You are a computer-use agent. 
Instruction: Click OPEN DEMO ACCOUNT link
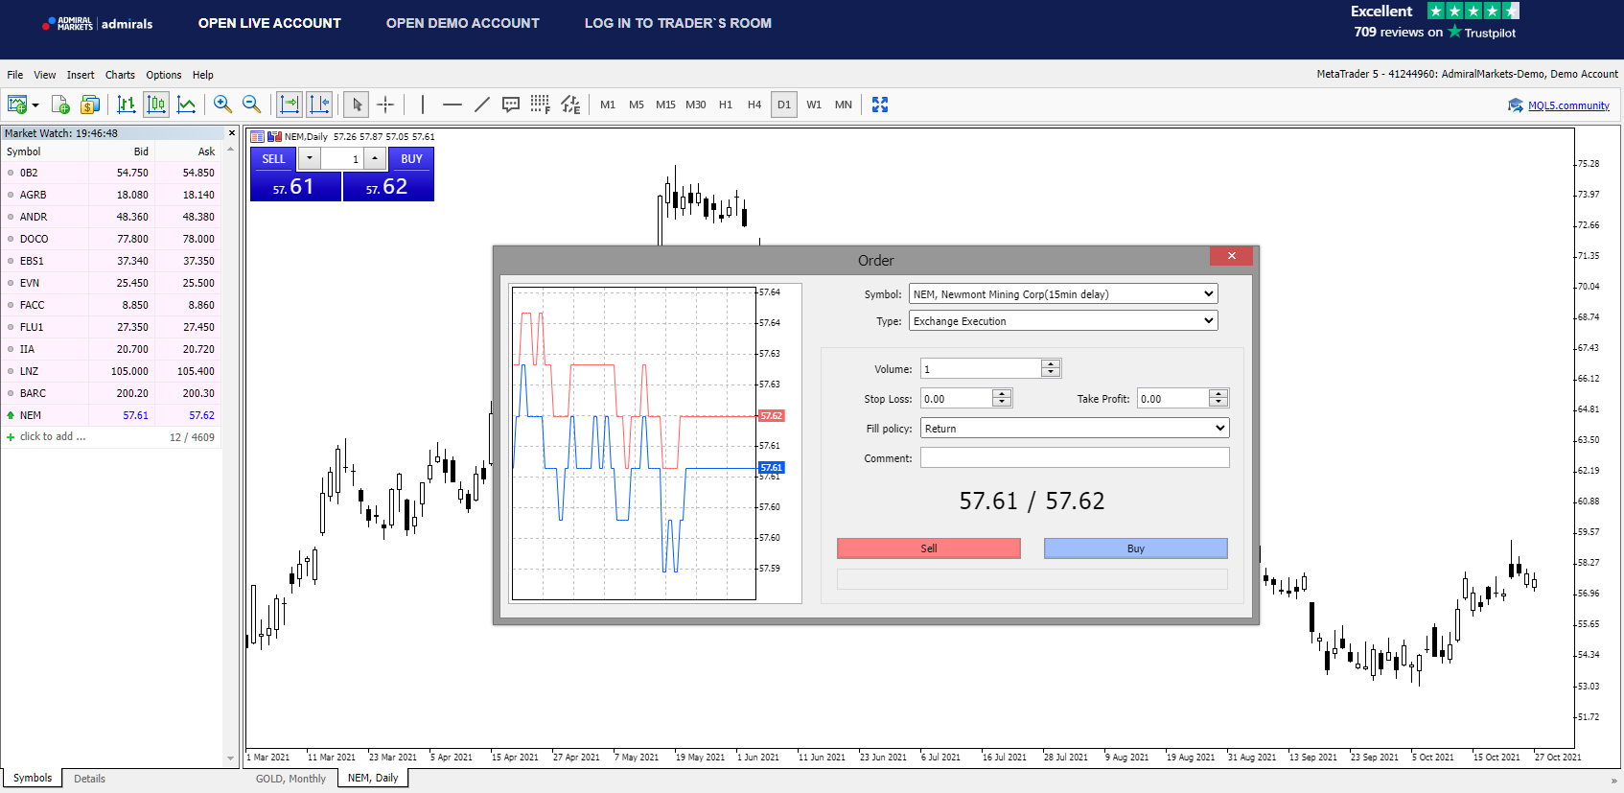click(x=463, y=23)
